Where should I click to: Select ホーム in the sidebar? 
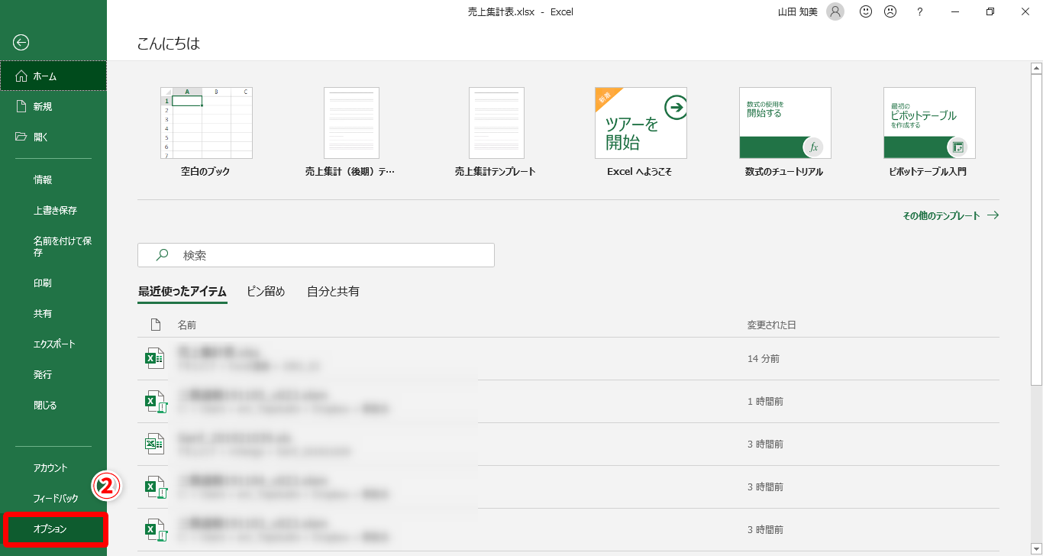53,76
